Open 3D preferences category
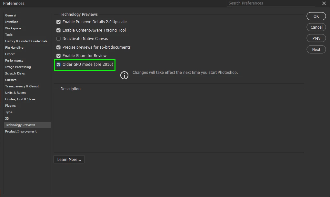 pos(27,119)
